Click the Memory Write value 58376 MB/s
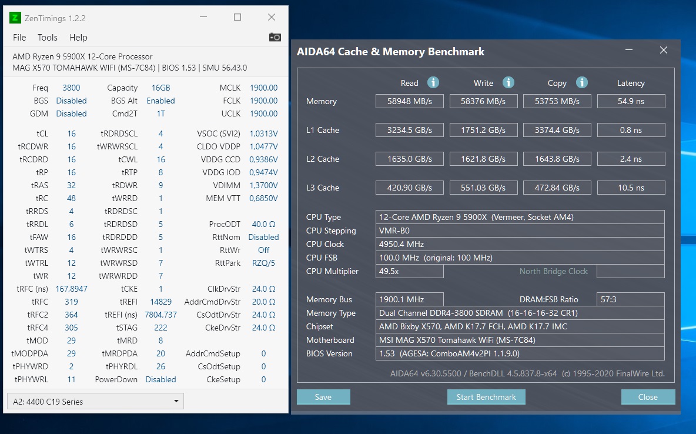The width and height of the screenshot is (696, 434). pos(483,101)
